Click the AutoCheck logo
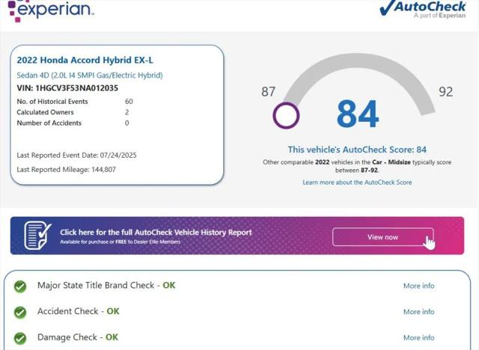Screen dimensions: 479x350 coord(423,9)
